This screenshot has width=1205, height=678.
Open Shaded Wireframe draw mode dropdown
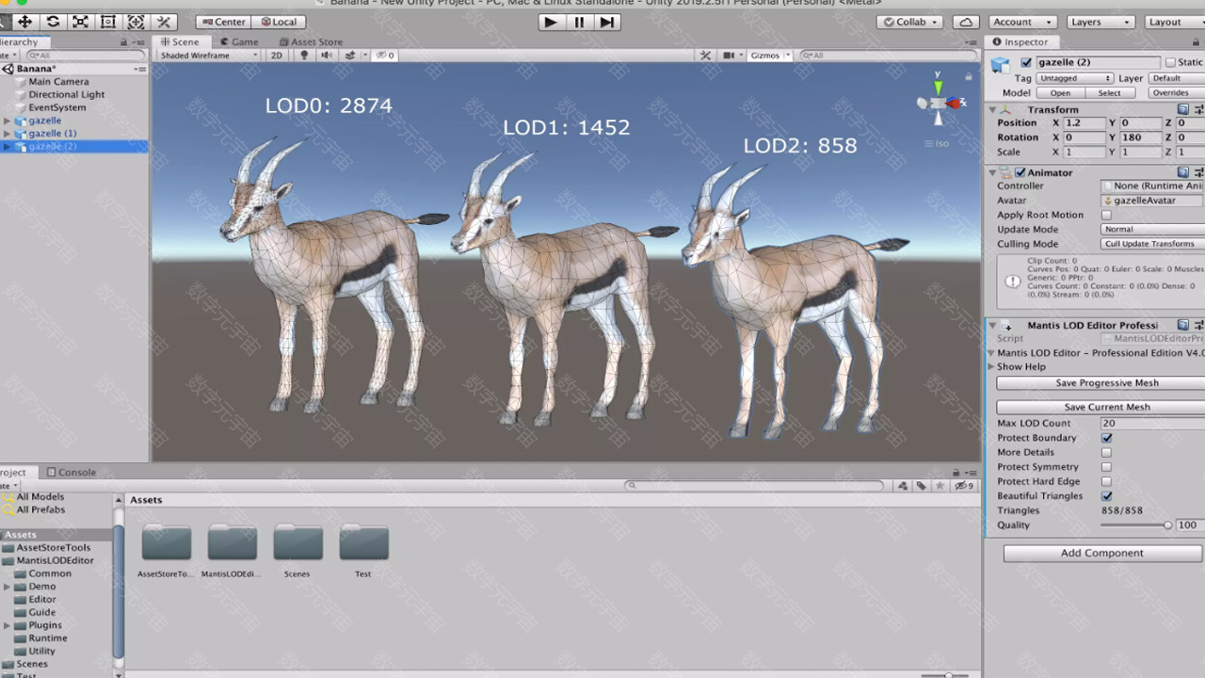click(x=208, y=56)
